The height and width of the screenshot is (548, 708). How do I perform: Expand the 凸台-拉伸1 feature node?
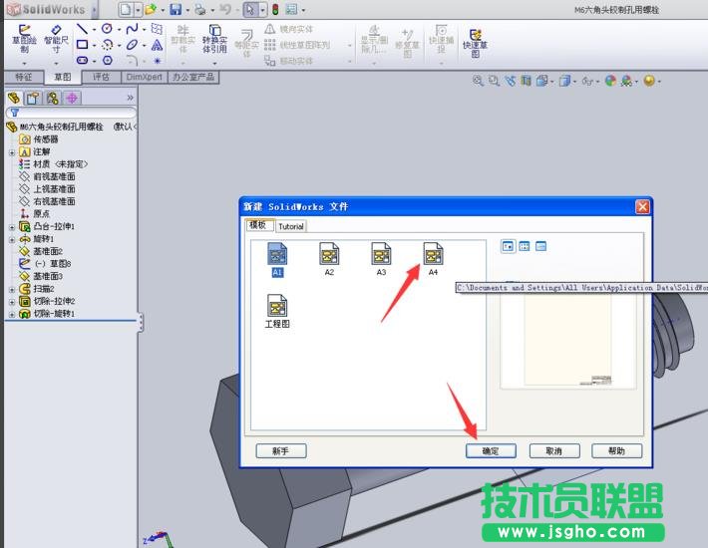12,227
